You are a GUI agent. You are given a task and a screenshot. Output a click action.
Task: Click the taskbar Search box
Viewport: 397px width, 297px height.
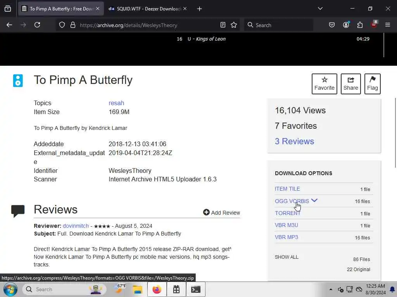(64, 289)
